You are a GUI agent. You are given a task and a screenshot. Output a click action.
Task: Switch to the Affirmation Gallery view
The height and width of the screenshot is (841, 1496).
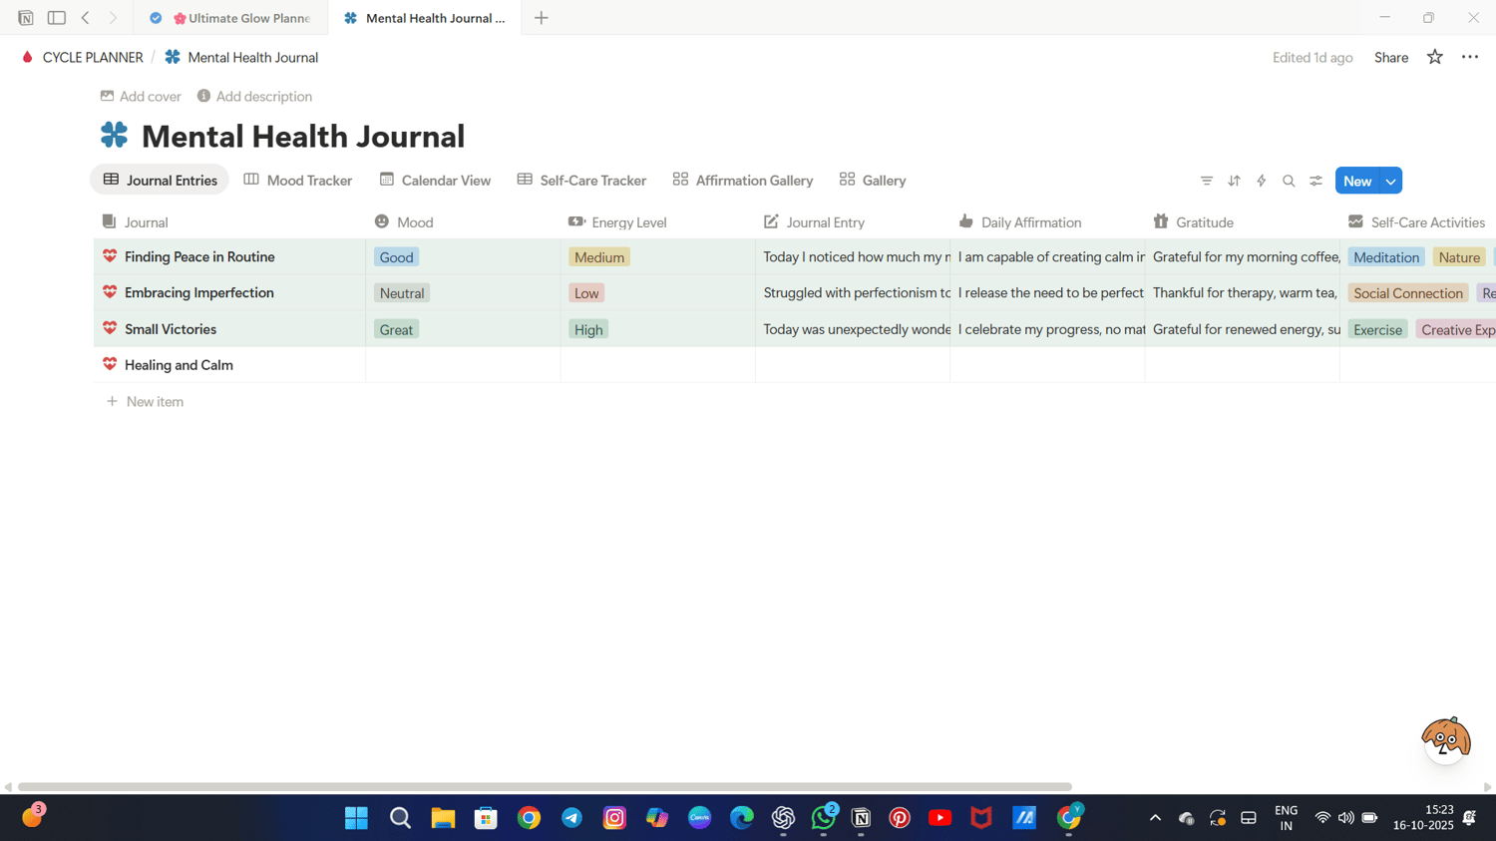click(743, 181)
